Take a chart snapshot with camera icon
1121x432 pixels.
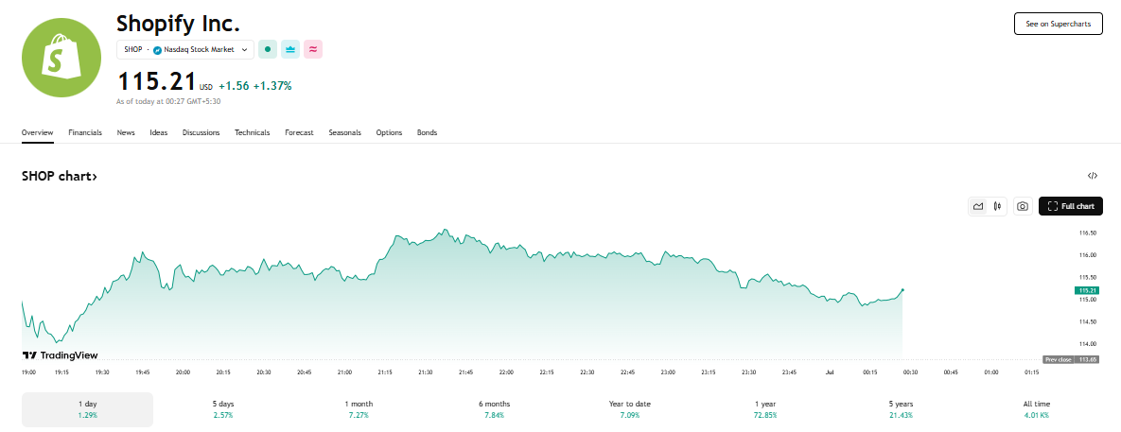(x=1023, y=206)
